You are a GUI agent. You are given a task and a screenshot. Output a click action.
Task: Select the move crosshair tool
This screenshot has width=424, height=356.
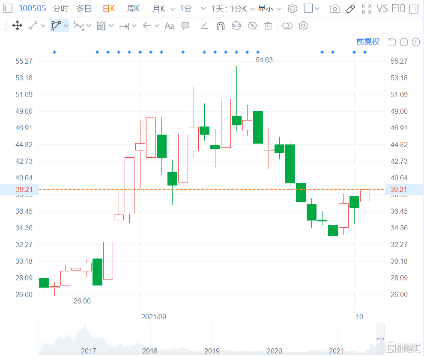pos(17,26)
